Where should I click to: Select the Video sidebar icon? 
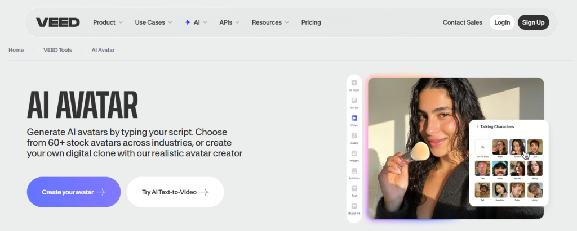354,118
